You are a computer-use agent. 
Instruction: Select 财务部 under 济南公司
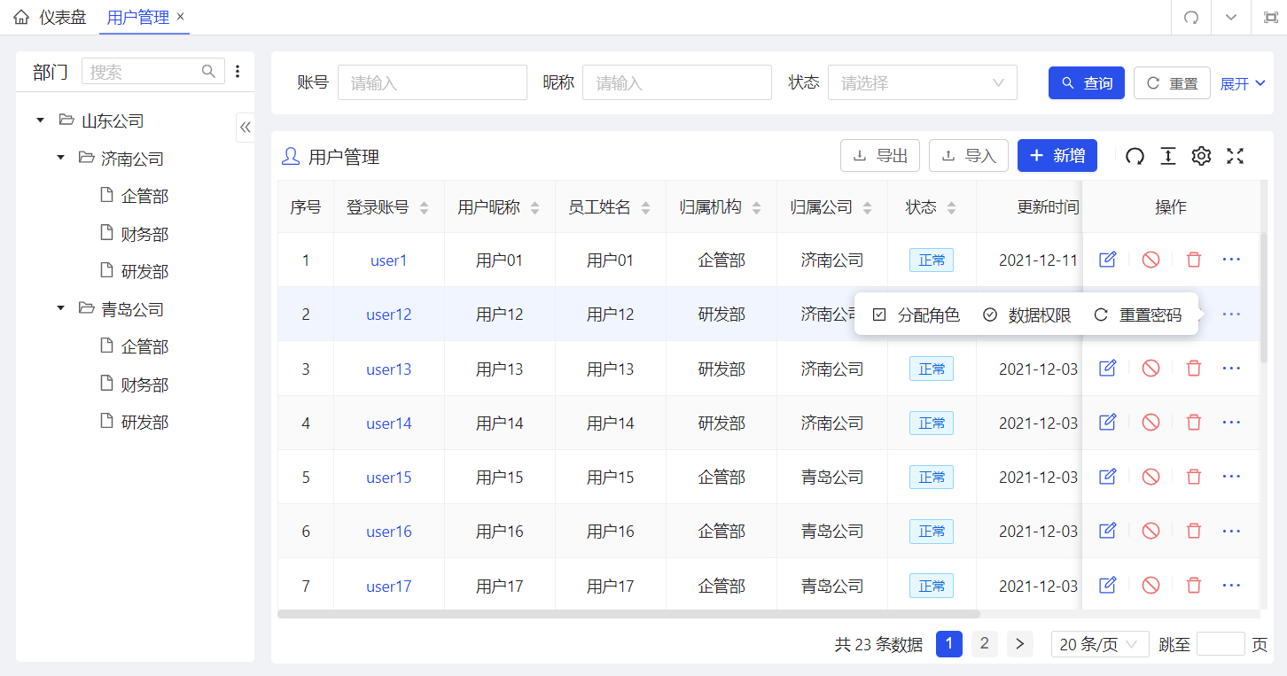(144, 234)
